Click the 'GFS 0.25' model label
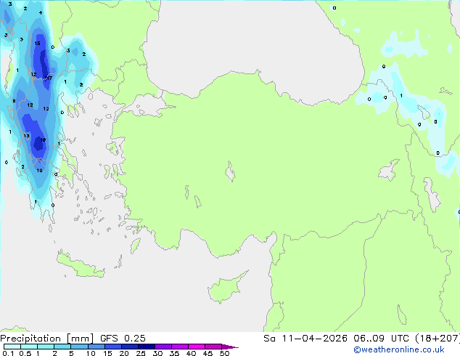Screen dimensions: 460x356 [123, 339]
